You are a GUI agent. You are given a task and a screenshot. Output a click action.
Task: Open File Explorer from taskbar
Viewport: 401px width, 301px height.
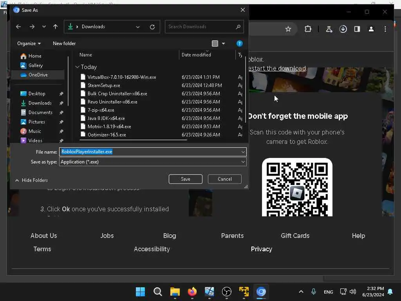pos(175,292)
